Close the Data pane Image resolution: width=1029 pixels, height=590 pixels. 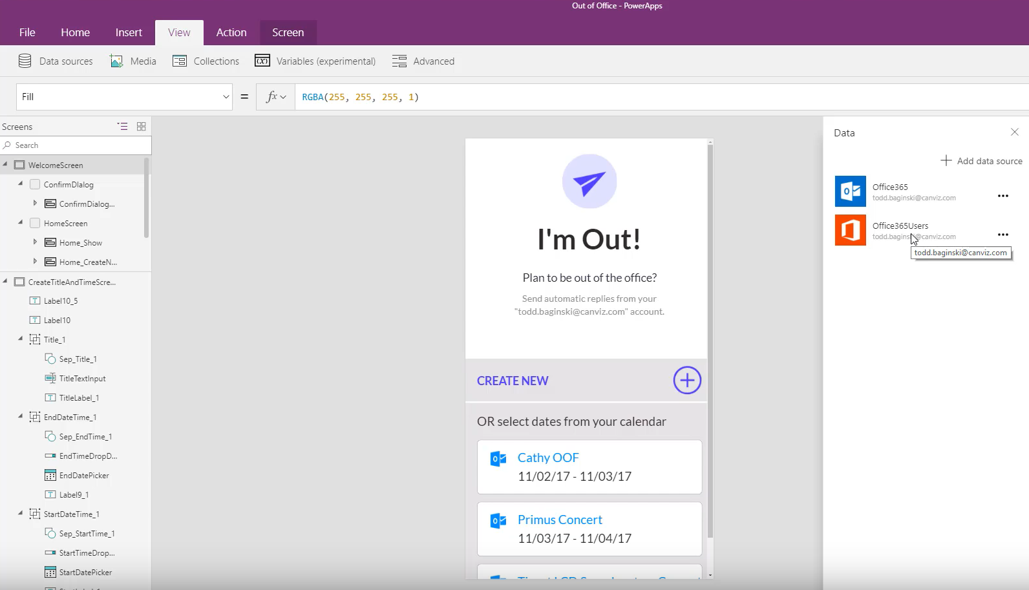[1015, 132]
